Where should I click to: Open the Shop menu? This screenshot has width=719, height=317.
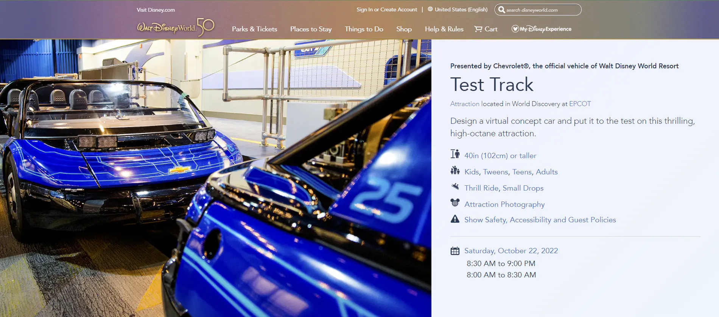pos(404,29)
